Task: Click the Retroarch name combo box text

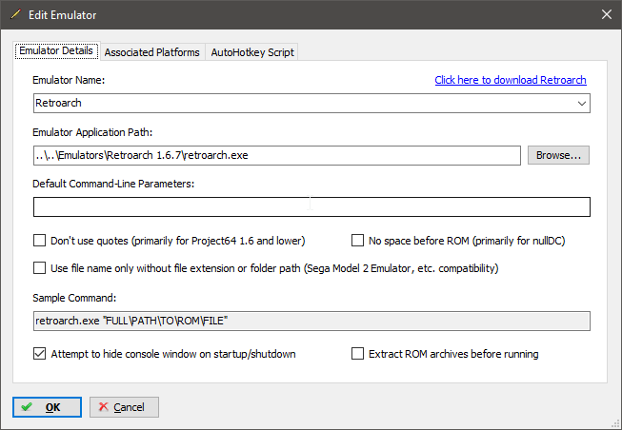Action: pyautogui.click(x=58, y=103)
